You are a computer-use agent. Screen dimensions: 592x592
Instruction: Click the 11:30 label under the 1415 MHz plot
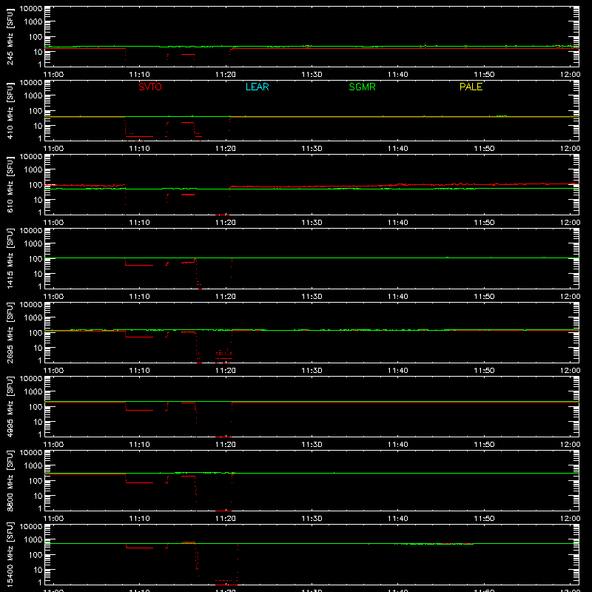tap(312, 297)
